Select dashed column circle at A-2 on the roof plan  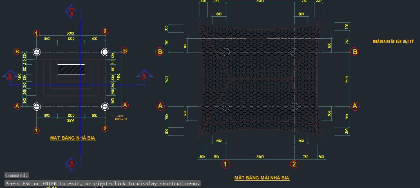pyautogui.click(x=295, y=107)
